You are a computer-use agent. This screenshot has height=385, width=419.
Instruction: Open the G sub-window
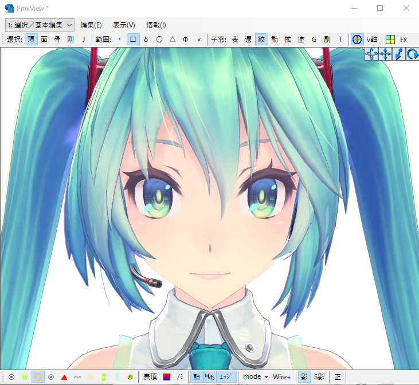[x=314, y=40]
